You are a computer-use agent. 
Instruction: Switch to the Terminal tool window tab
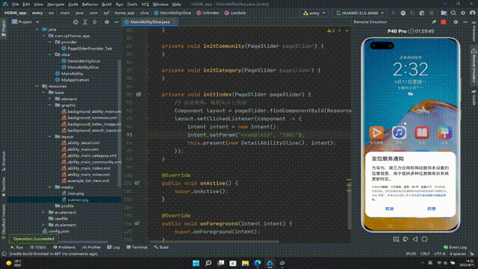click(137, 247)
